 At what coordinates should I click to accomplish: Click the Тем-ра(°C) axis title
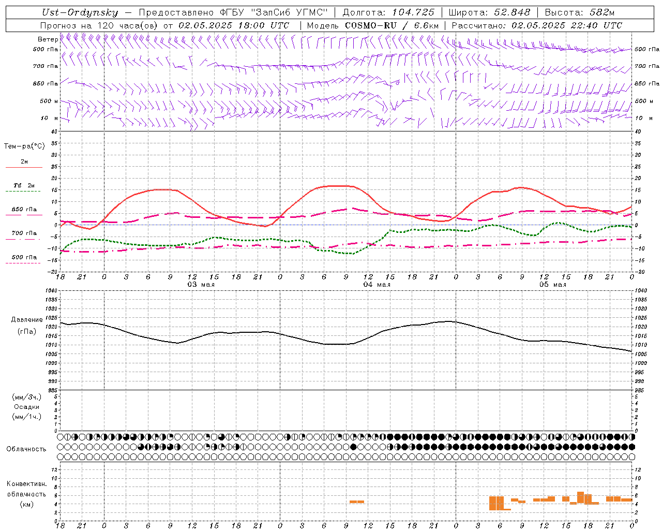coord(24,146)
